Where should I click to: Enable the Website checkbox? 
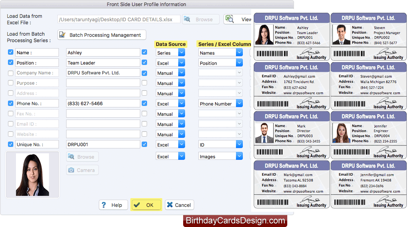pos(11,134)
